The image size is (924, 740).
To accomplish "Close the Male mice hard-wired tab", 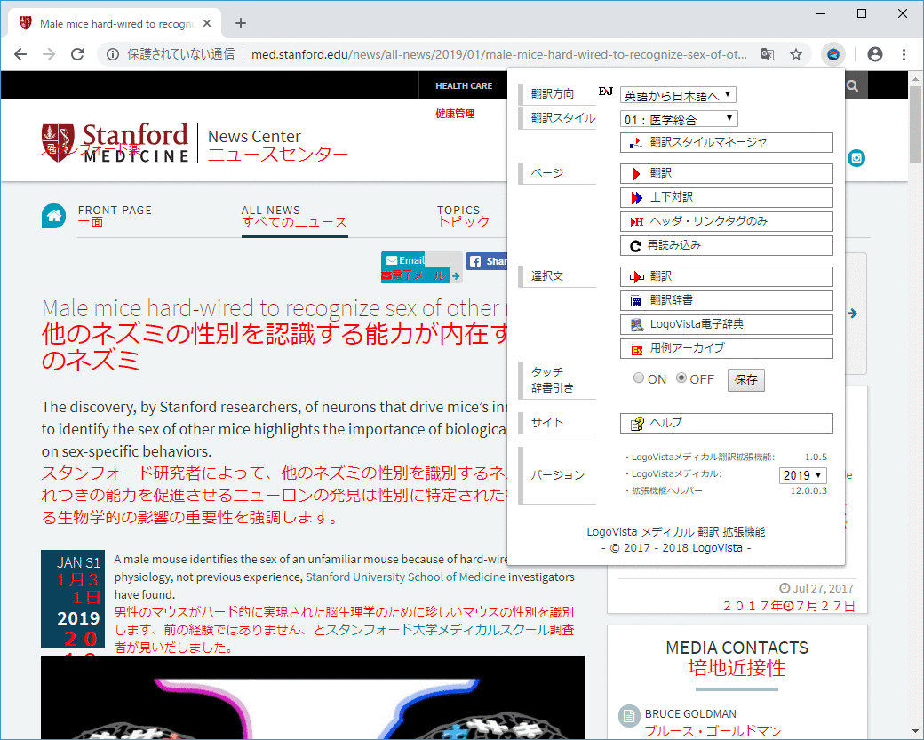I will click(x=207, y=24).
